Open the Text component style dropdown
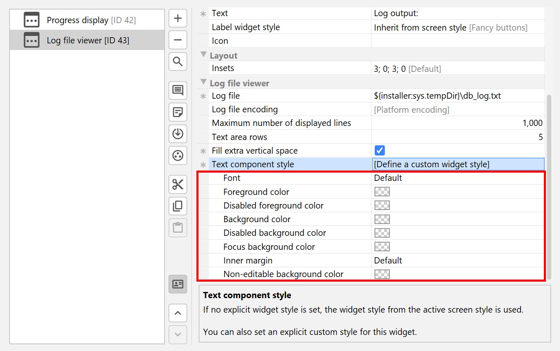This screenshot has height=351, width=560. pyautogui.click(x=458, y=164)
